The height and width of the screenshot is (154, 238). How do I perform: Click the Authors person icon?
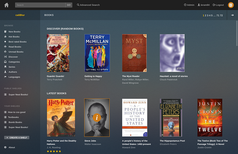click(x=5, y=72)
